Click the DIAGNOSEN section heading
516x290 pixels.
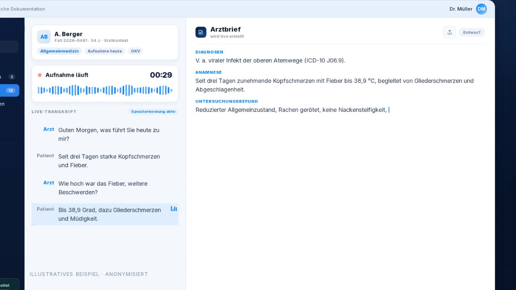point(209,52)
